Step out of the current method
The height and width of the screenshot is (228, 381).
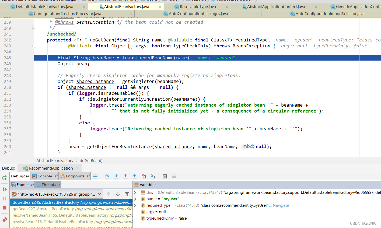pyautogui.click(x=135, y=176)
